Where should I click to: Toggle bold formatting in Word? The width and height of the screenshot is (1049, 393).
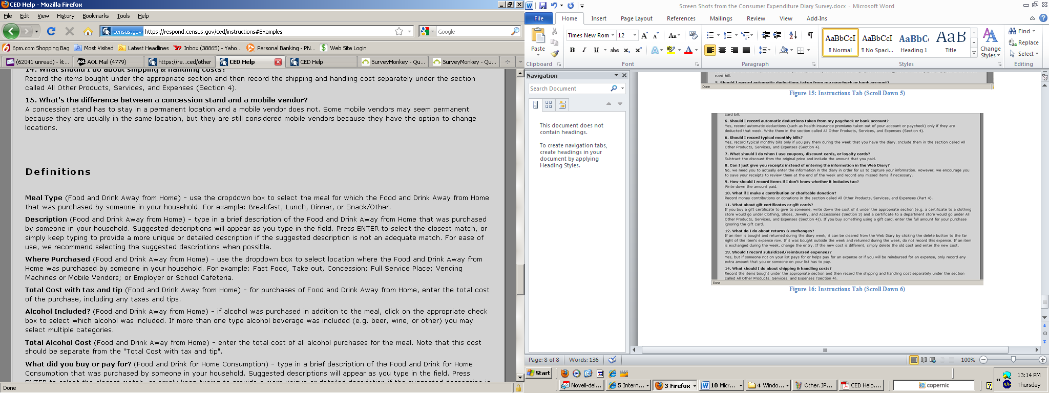tap(572, 50)
